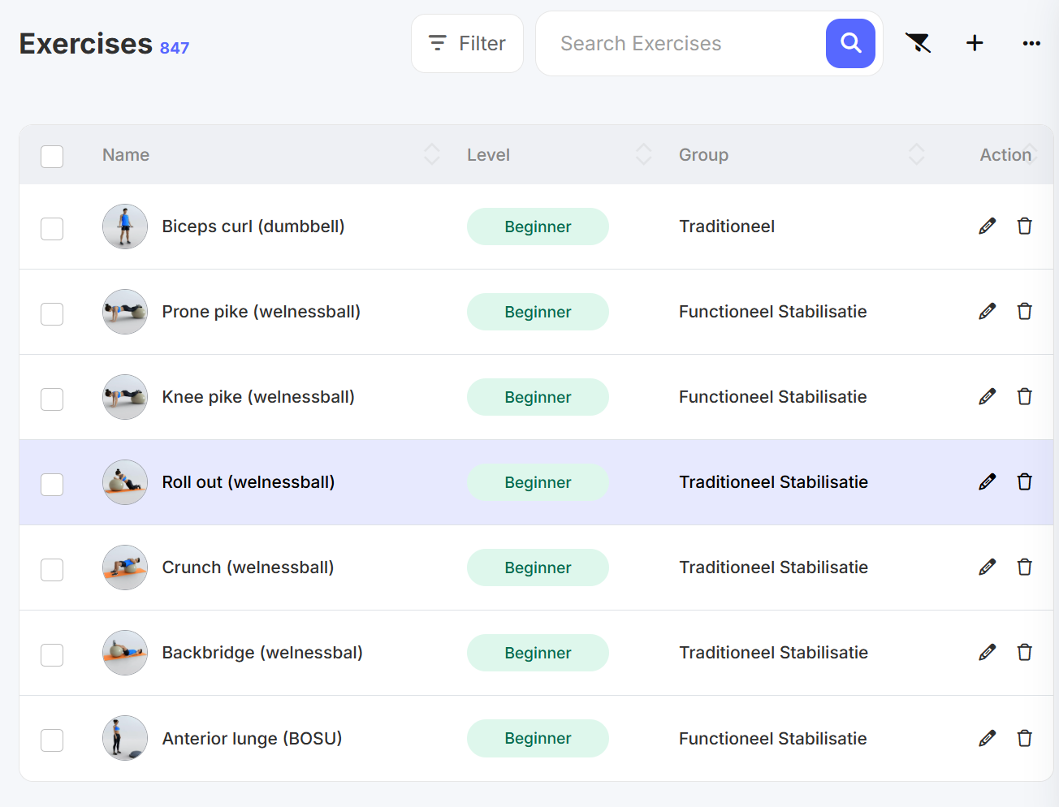Check the Roll out (welnessball) row checkbox
Viewport: 1059px width, 807px height.
52,485
